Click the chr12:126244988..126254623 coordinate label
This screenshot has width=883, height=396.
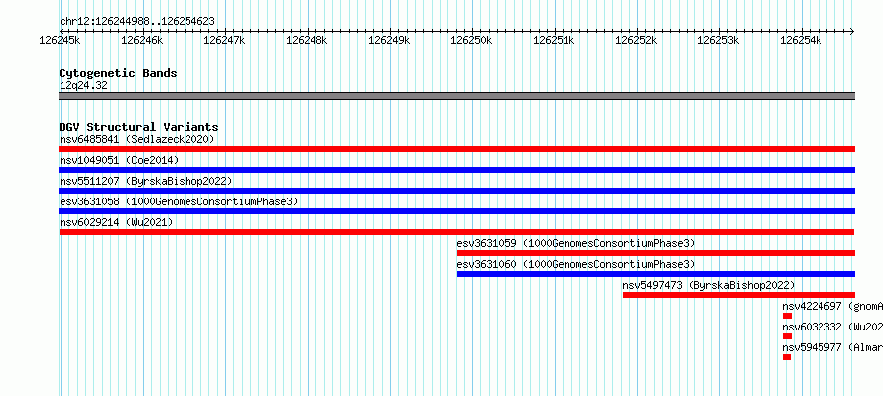pos(137,22)
